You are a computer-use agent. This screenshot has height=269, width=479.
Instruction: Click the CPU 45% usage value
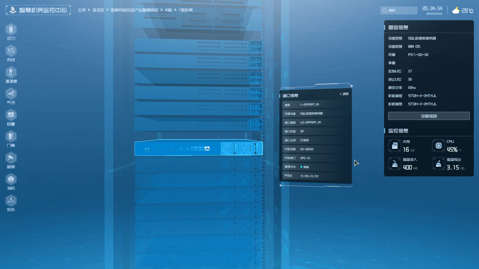point(452,150)
